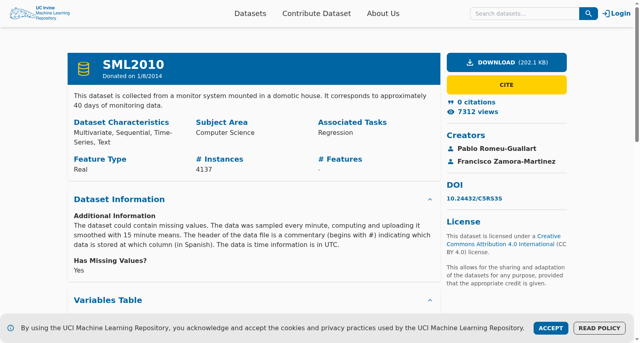The height and width of the screenshot is (343, 640).
Task: Collapse the Variables Table section
Action: (430, 300)
